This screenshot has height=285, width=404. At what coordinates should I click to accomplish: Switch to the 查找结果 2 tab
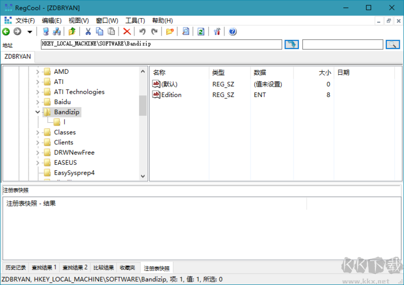tap(75, 268)
